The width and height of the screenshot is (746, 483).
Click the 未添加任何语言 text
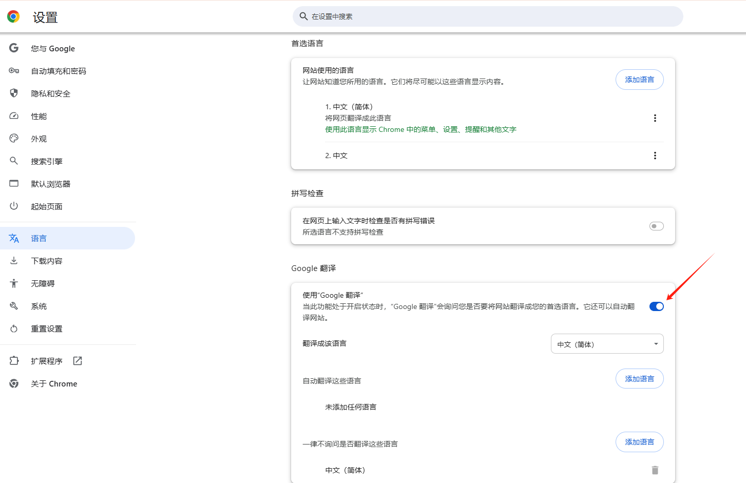coord(351,407)
